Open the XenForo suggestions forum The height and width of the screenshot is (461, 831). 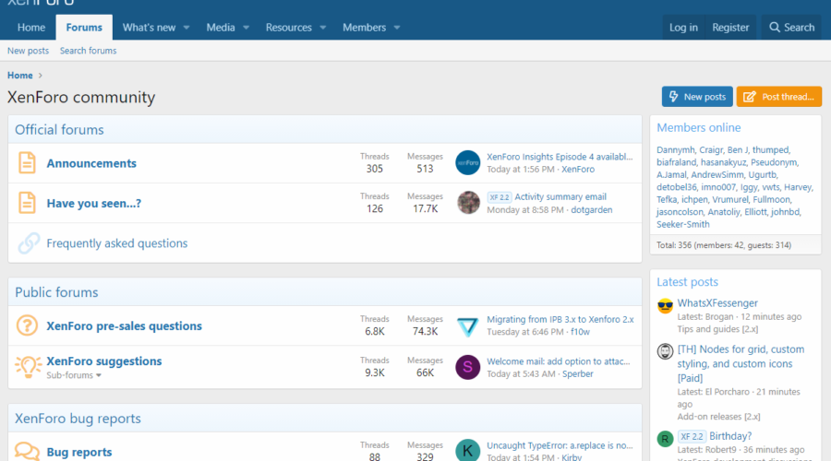[x=103, y=361]
